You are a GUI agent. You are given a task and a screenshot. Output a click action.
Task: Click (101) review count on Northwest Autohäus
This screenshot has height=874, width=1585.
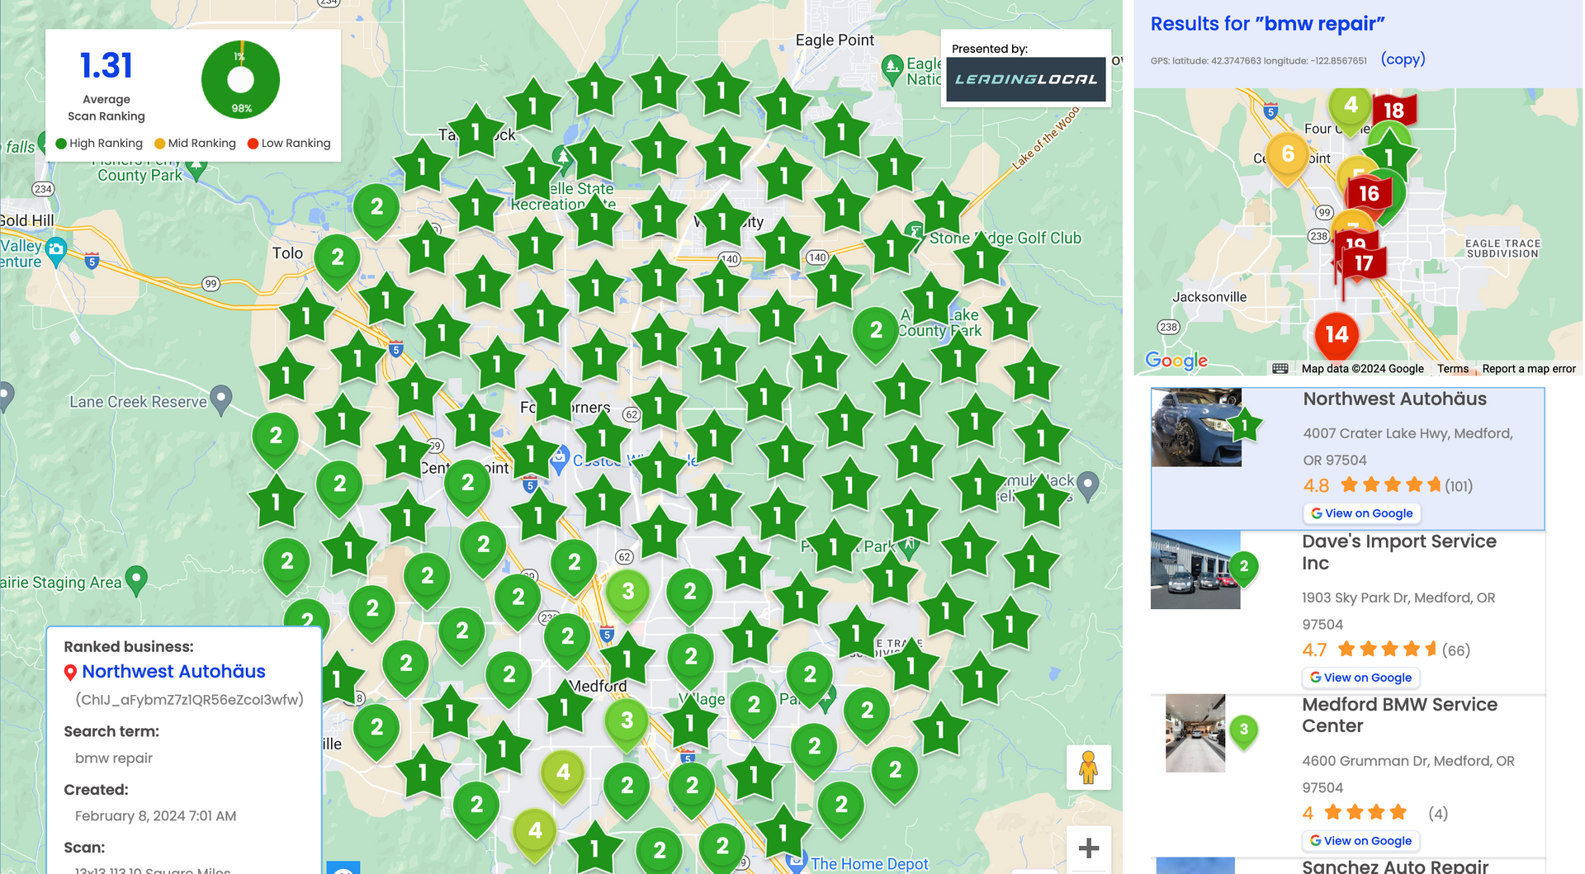pyautogui.click(x=1459, y=486)
